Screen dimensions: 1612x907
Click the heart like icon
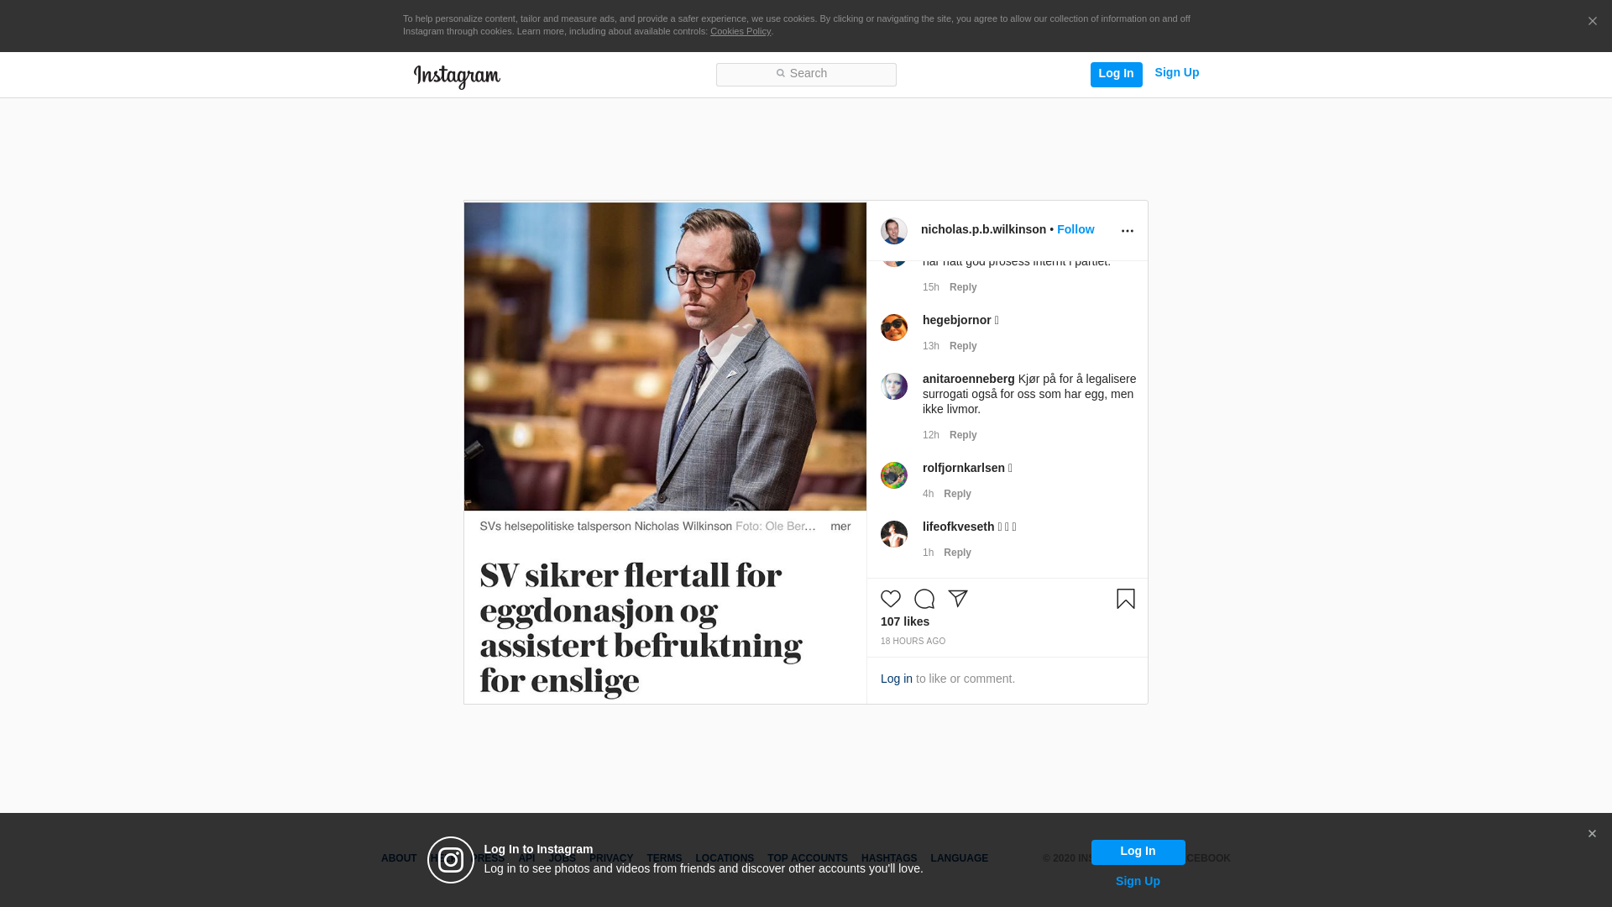coord(891,599)
